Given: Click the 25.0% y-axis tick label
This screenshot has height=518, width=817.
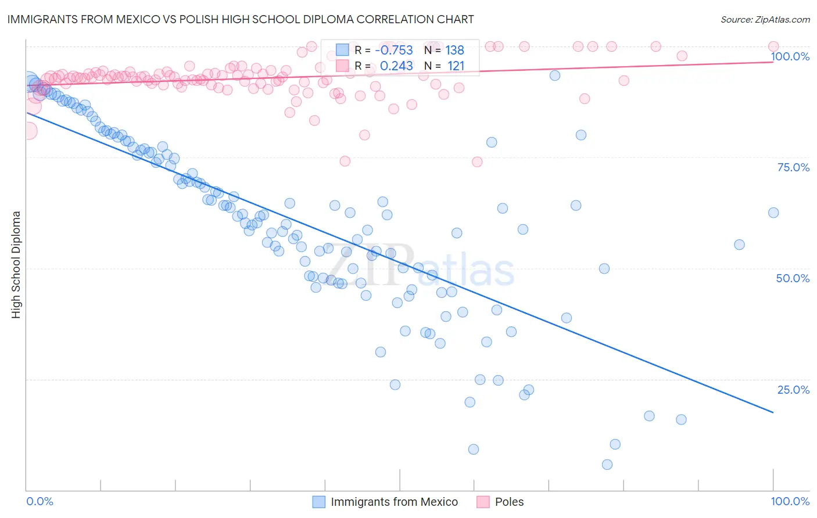Looking at the screenshot, I should tap(793, 390).
